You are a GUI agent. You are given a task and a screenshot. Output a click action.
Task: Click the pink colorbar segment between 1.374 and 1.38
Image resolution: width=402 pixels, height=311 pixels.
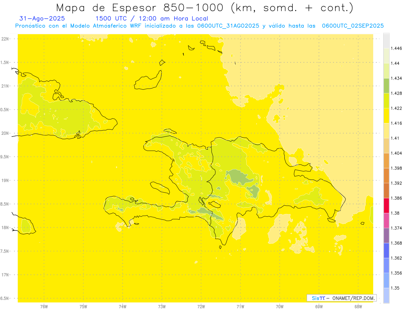pos(386,220)
